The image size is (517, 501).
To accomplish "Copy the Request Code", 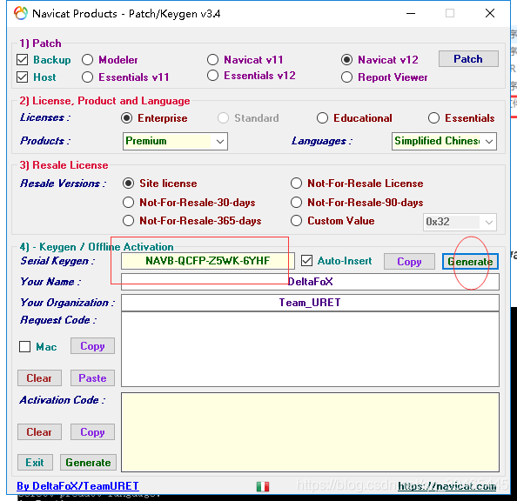I will click(92, 346).
